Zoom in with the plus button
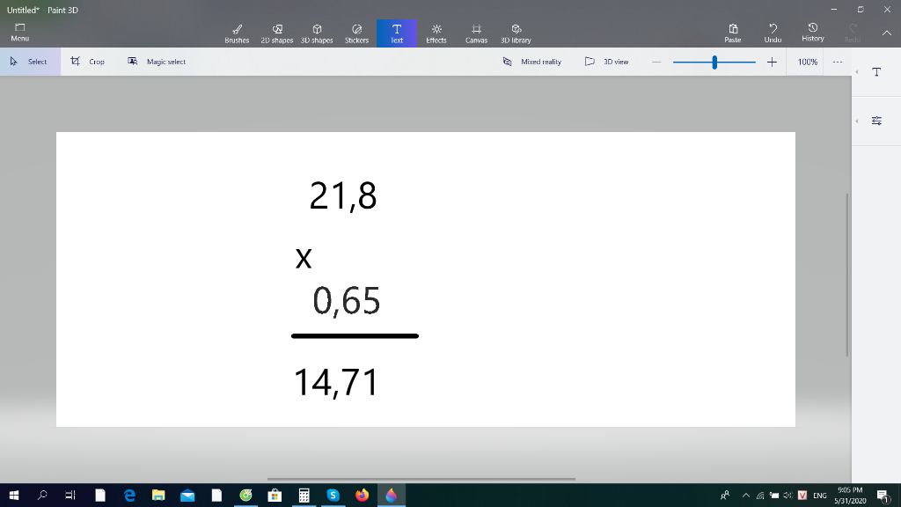This screenshot has height=507, width=901. (x=772, y=62)
